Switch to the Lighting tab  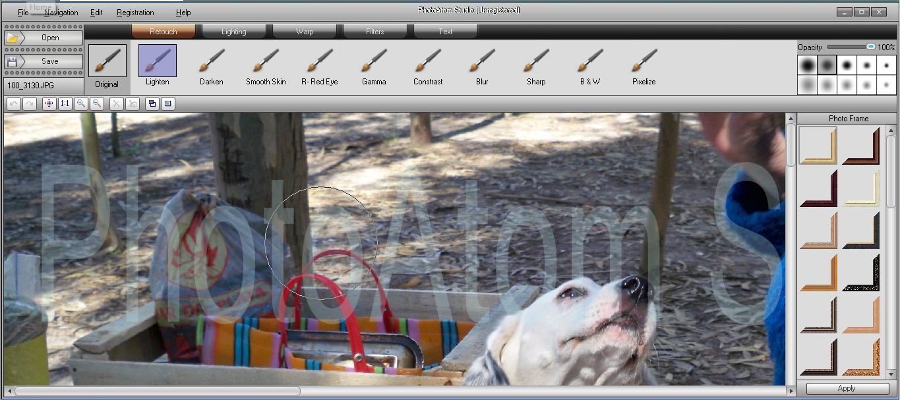234,32
